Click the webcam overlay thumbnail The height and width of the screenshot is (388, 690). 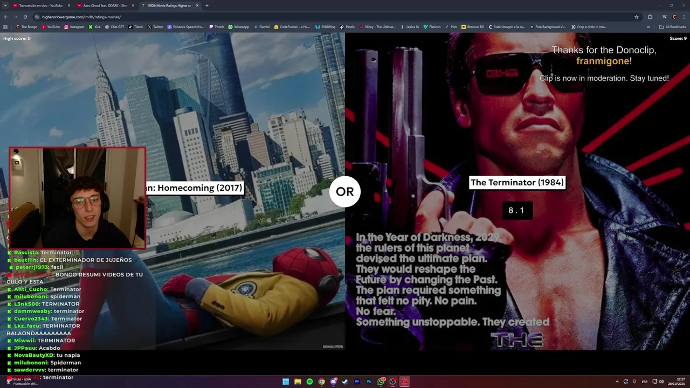(x=77, y=198)
